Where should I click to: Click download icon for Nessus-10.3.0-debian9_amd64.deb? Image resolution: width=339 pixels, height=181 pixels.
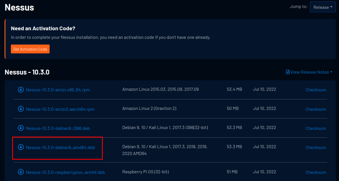click(21, 147)
